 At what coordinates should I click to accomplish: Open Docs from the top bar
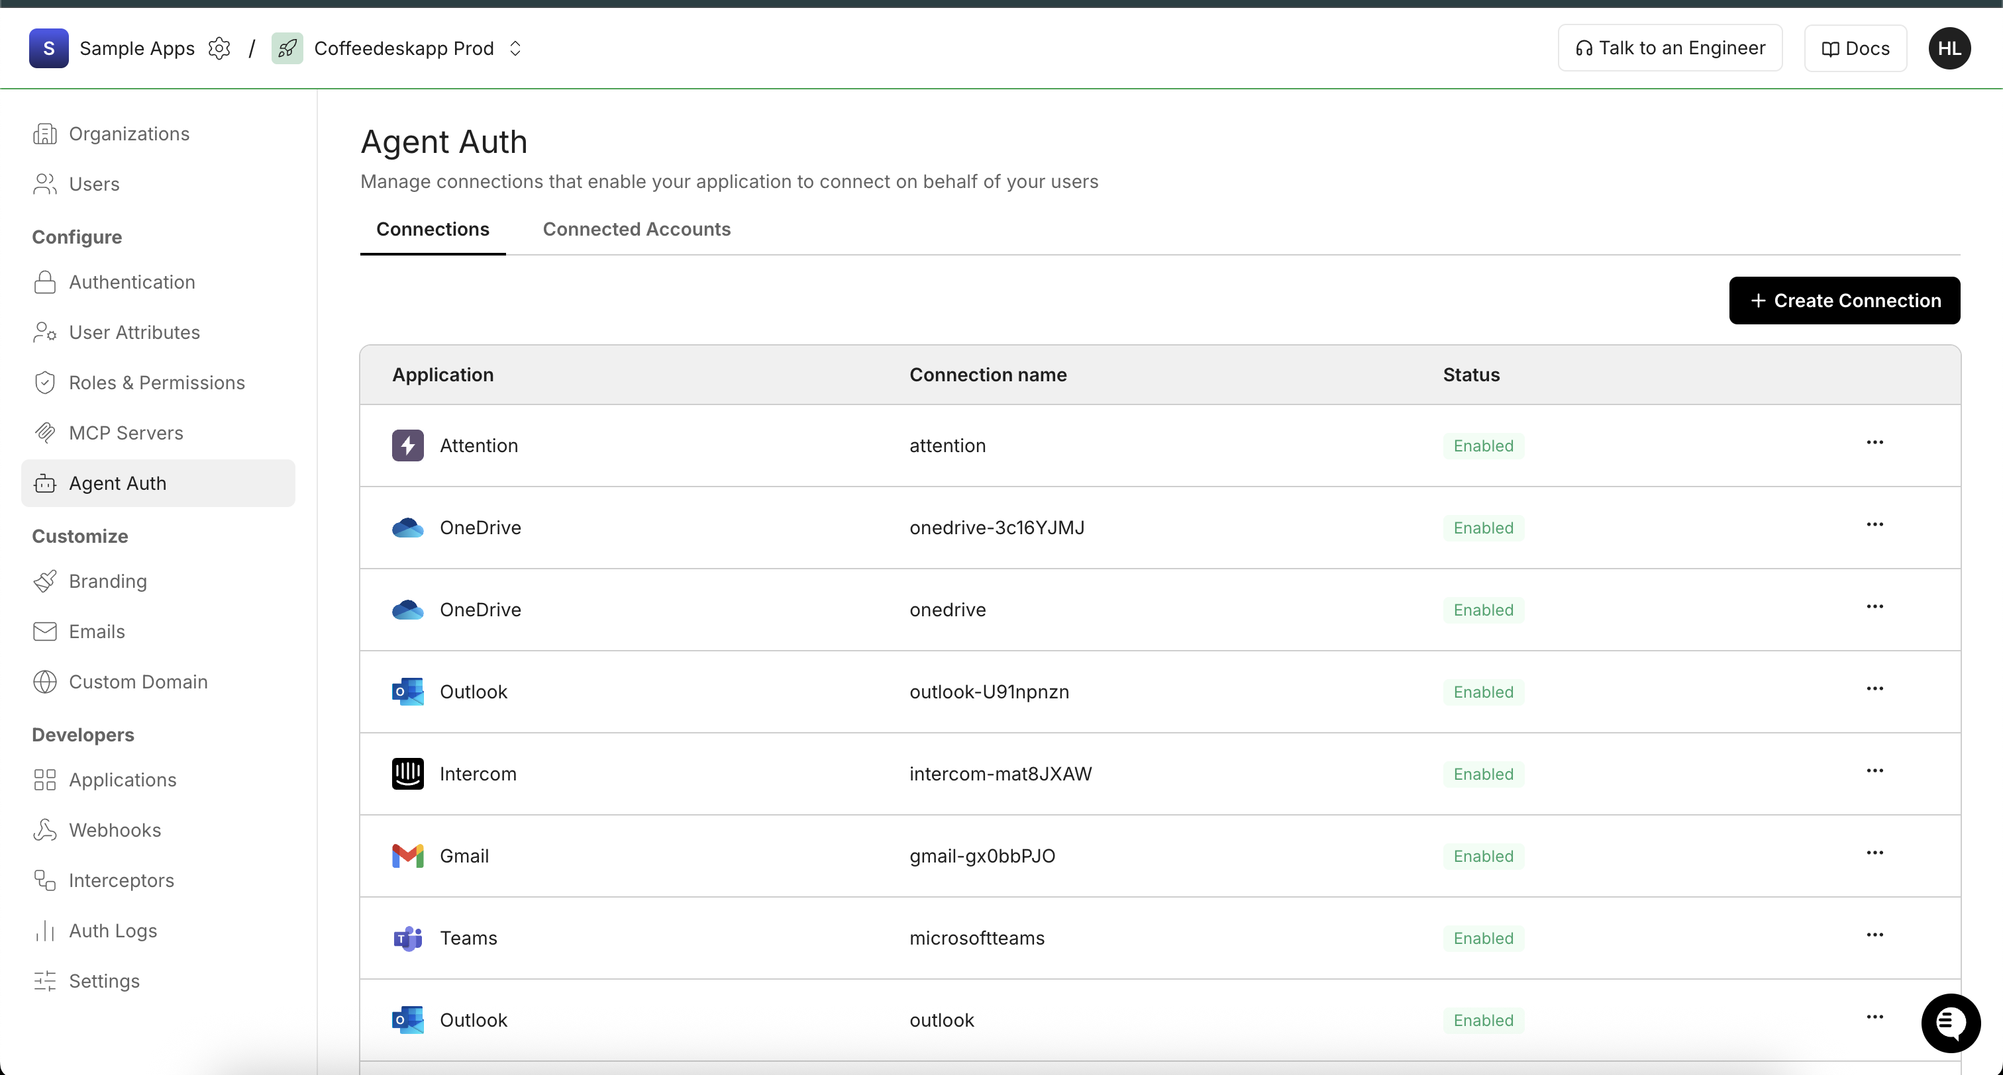point(1855,48)
